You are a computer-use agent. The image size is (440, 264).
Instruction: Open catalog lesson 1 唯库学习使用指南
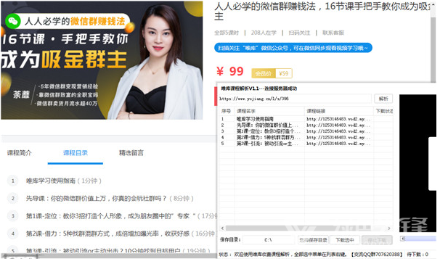click(x=63, y=181)
